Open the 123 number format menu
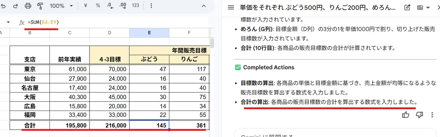This screenshot has width=440, height=137. 136,6
